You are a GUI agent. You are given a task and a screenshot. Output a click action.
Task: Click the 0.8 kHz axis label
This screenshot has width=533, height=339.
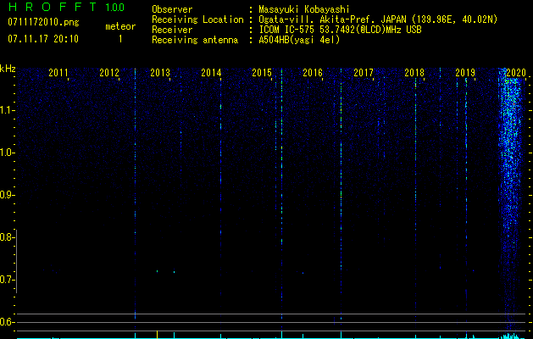7,237
